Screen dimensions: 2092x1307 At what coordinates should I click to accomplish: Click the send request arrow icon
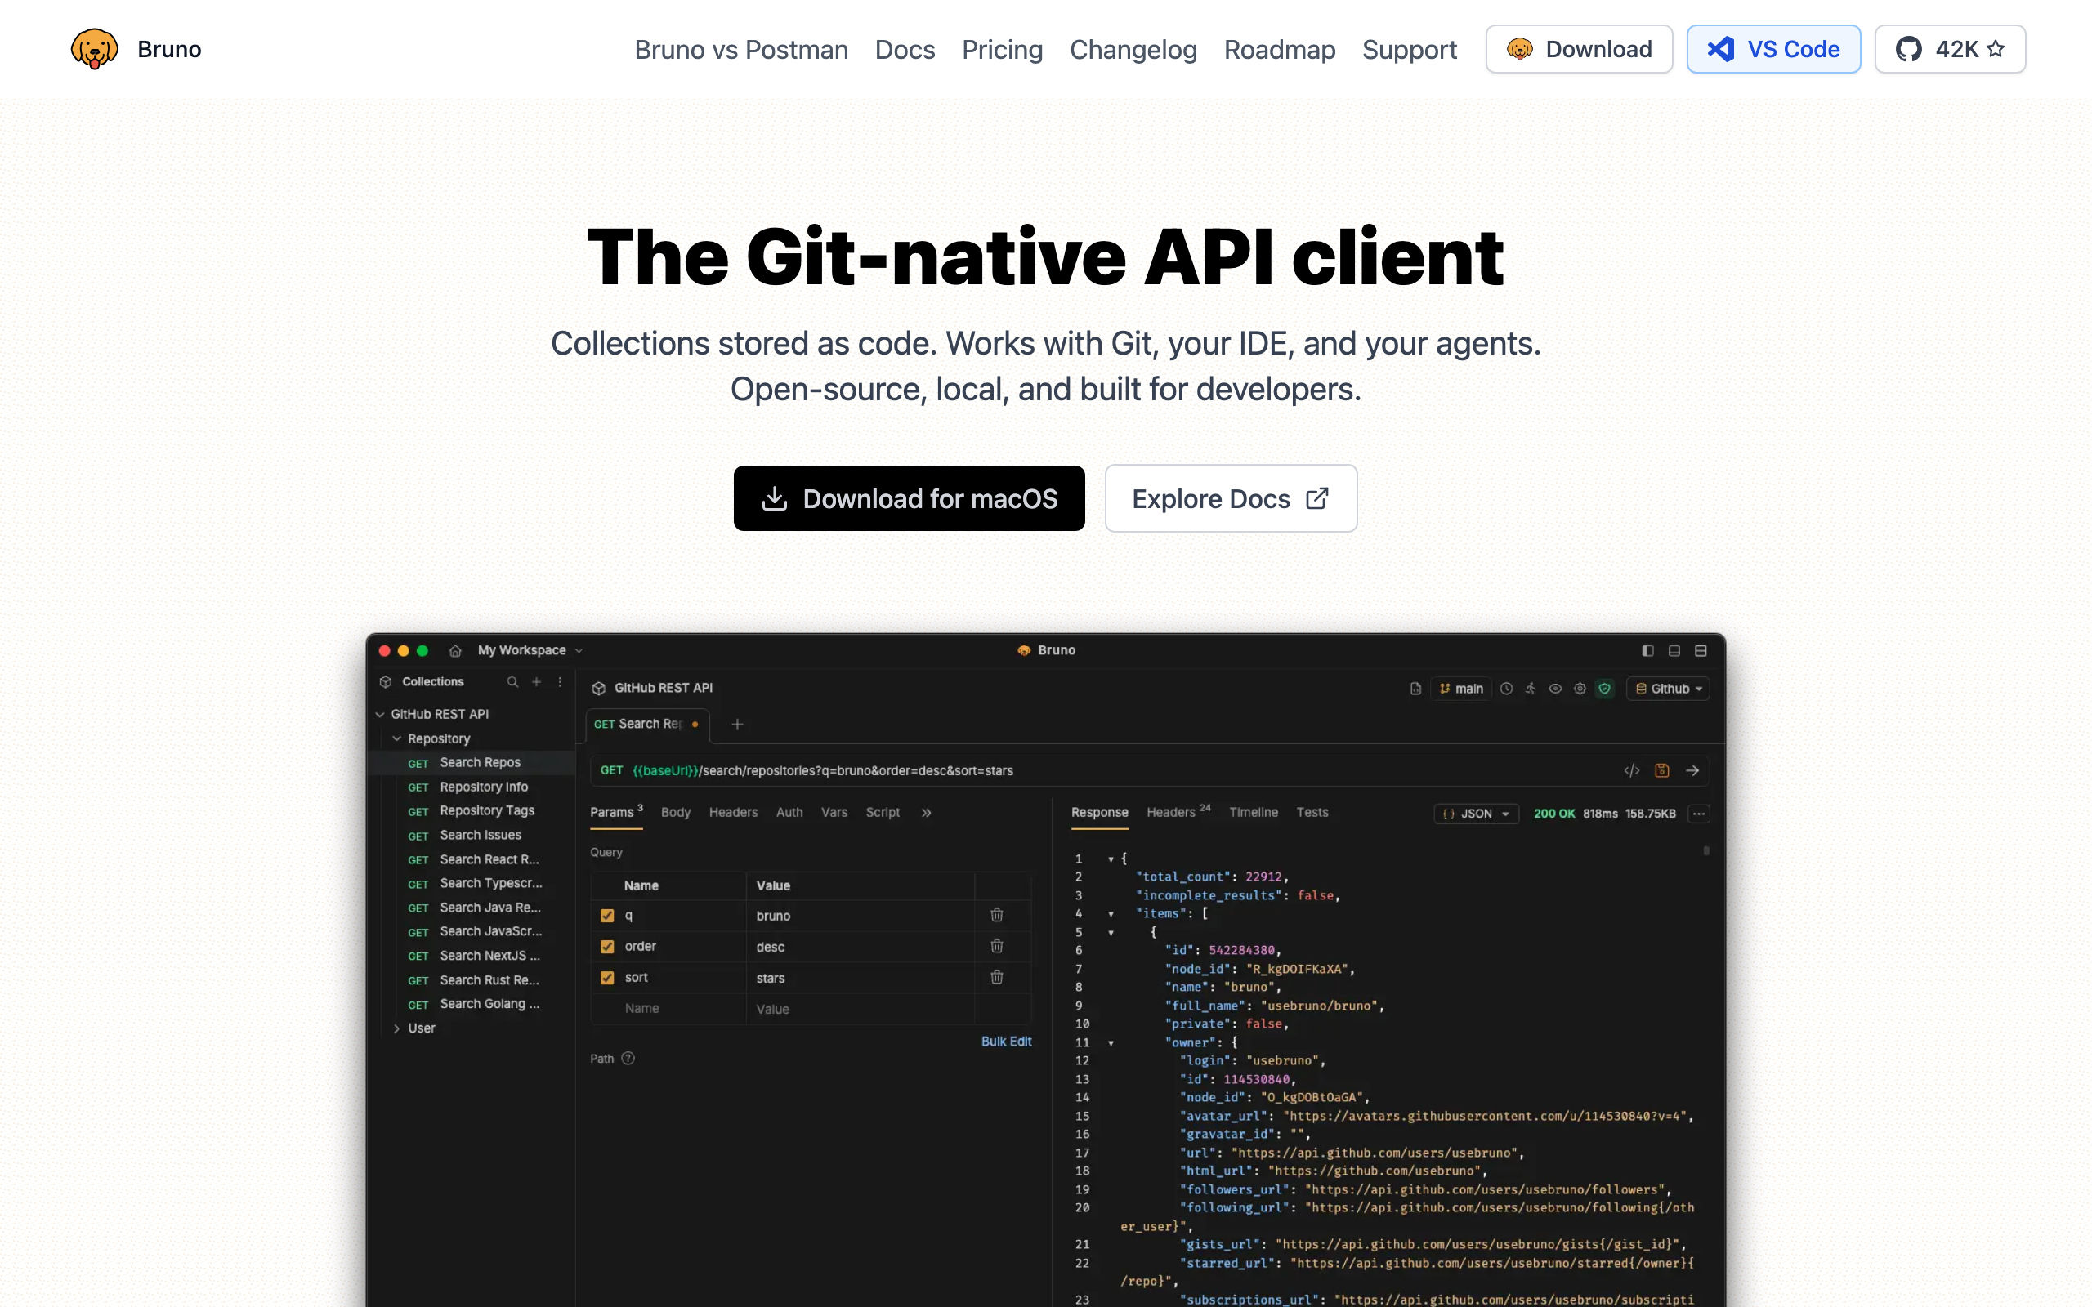(1692, 770)
